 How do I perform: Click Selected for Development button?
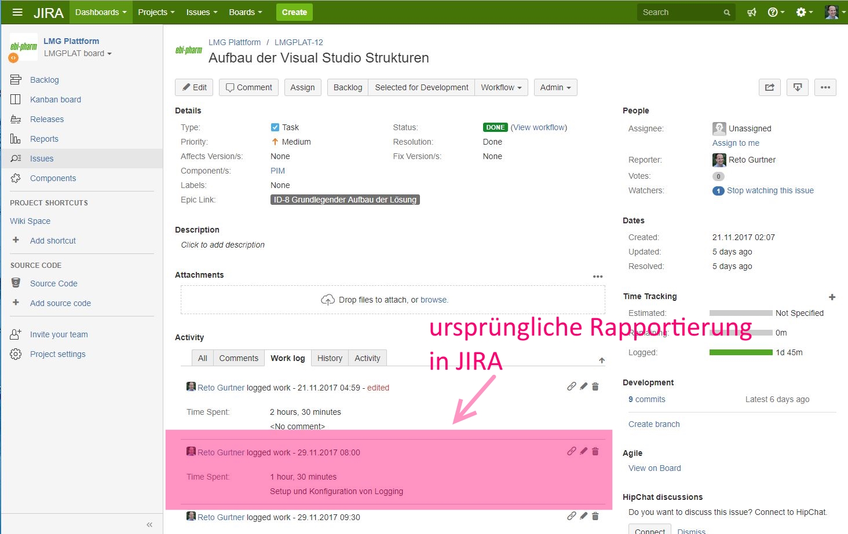pos(422,87)
